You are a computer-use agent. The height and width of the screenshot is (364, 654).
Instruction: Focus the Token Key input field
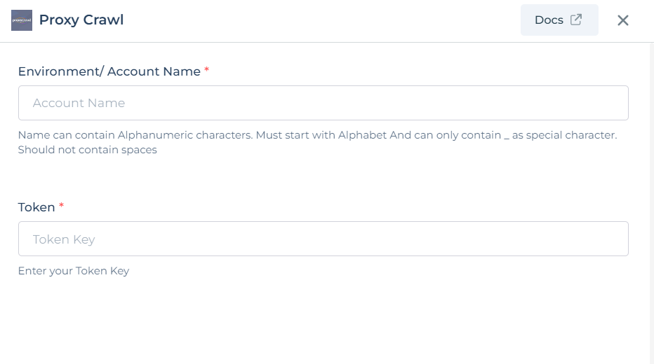(x=323, y=239)
